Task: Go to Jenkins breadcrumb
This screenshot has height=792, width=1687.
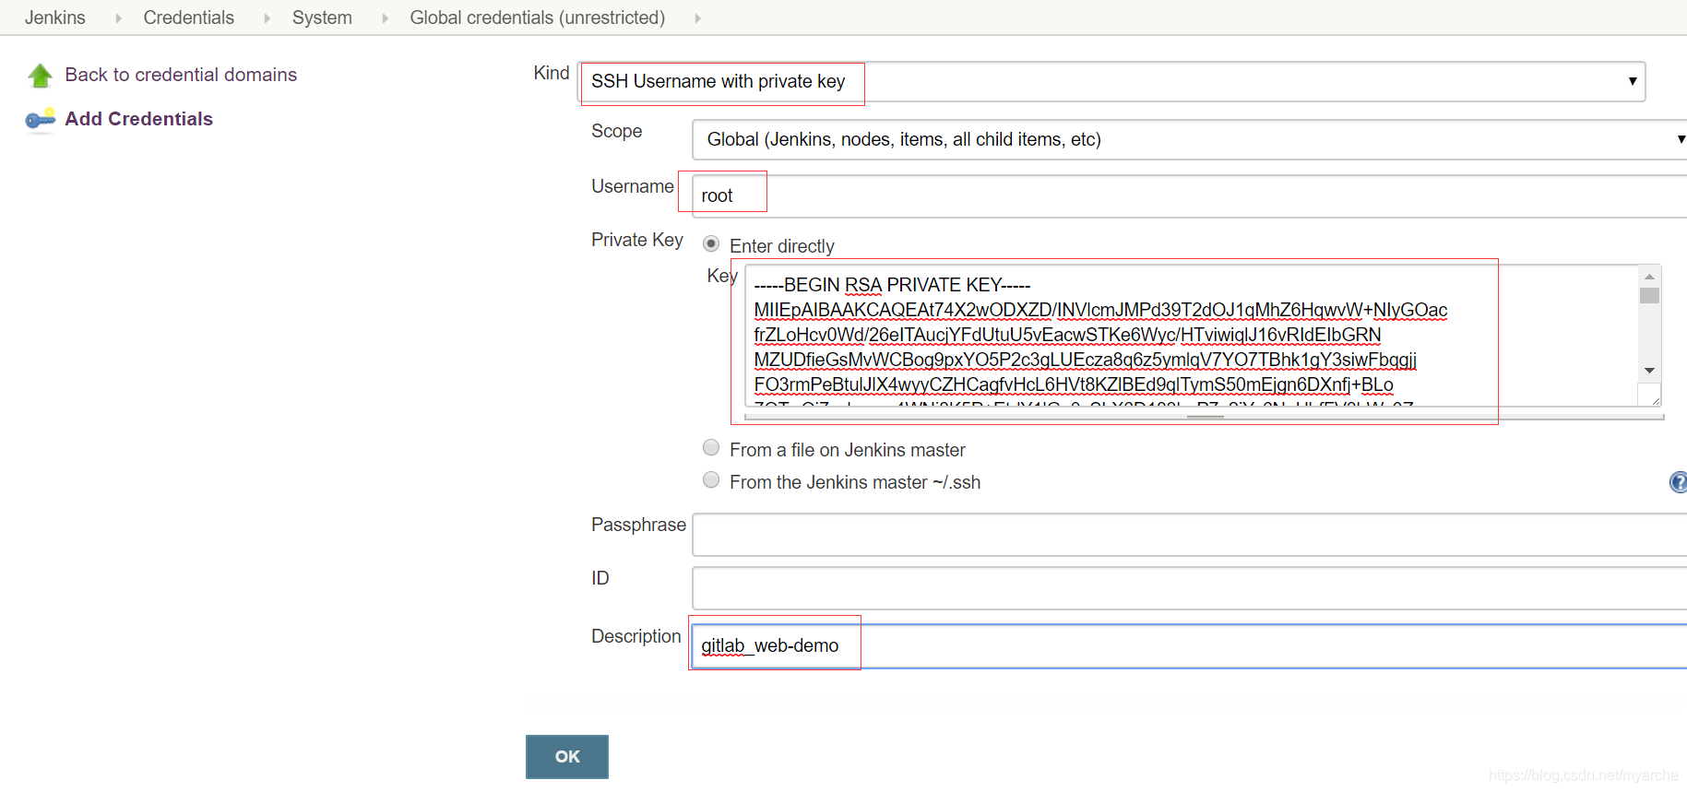Action: (x=55, y=18)
